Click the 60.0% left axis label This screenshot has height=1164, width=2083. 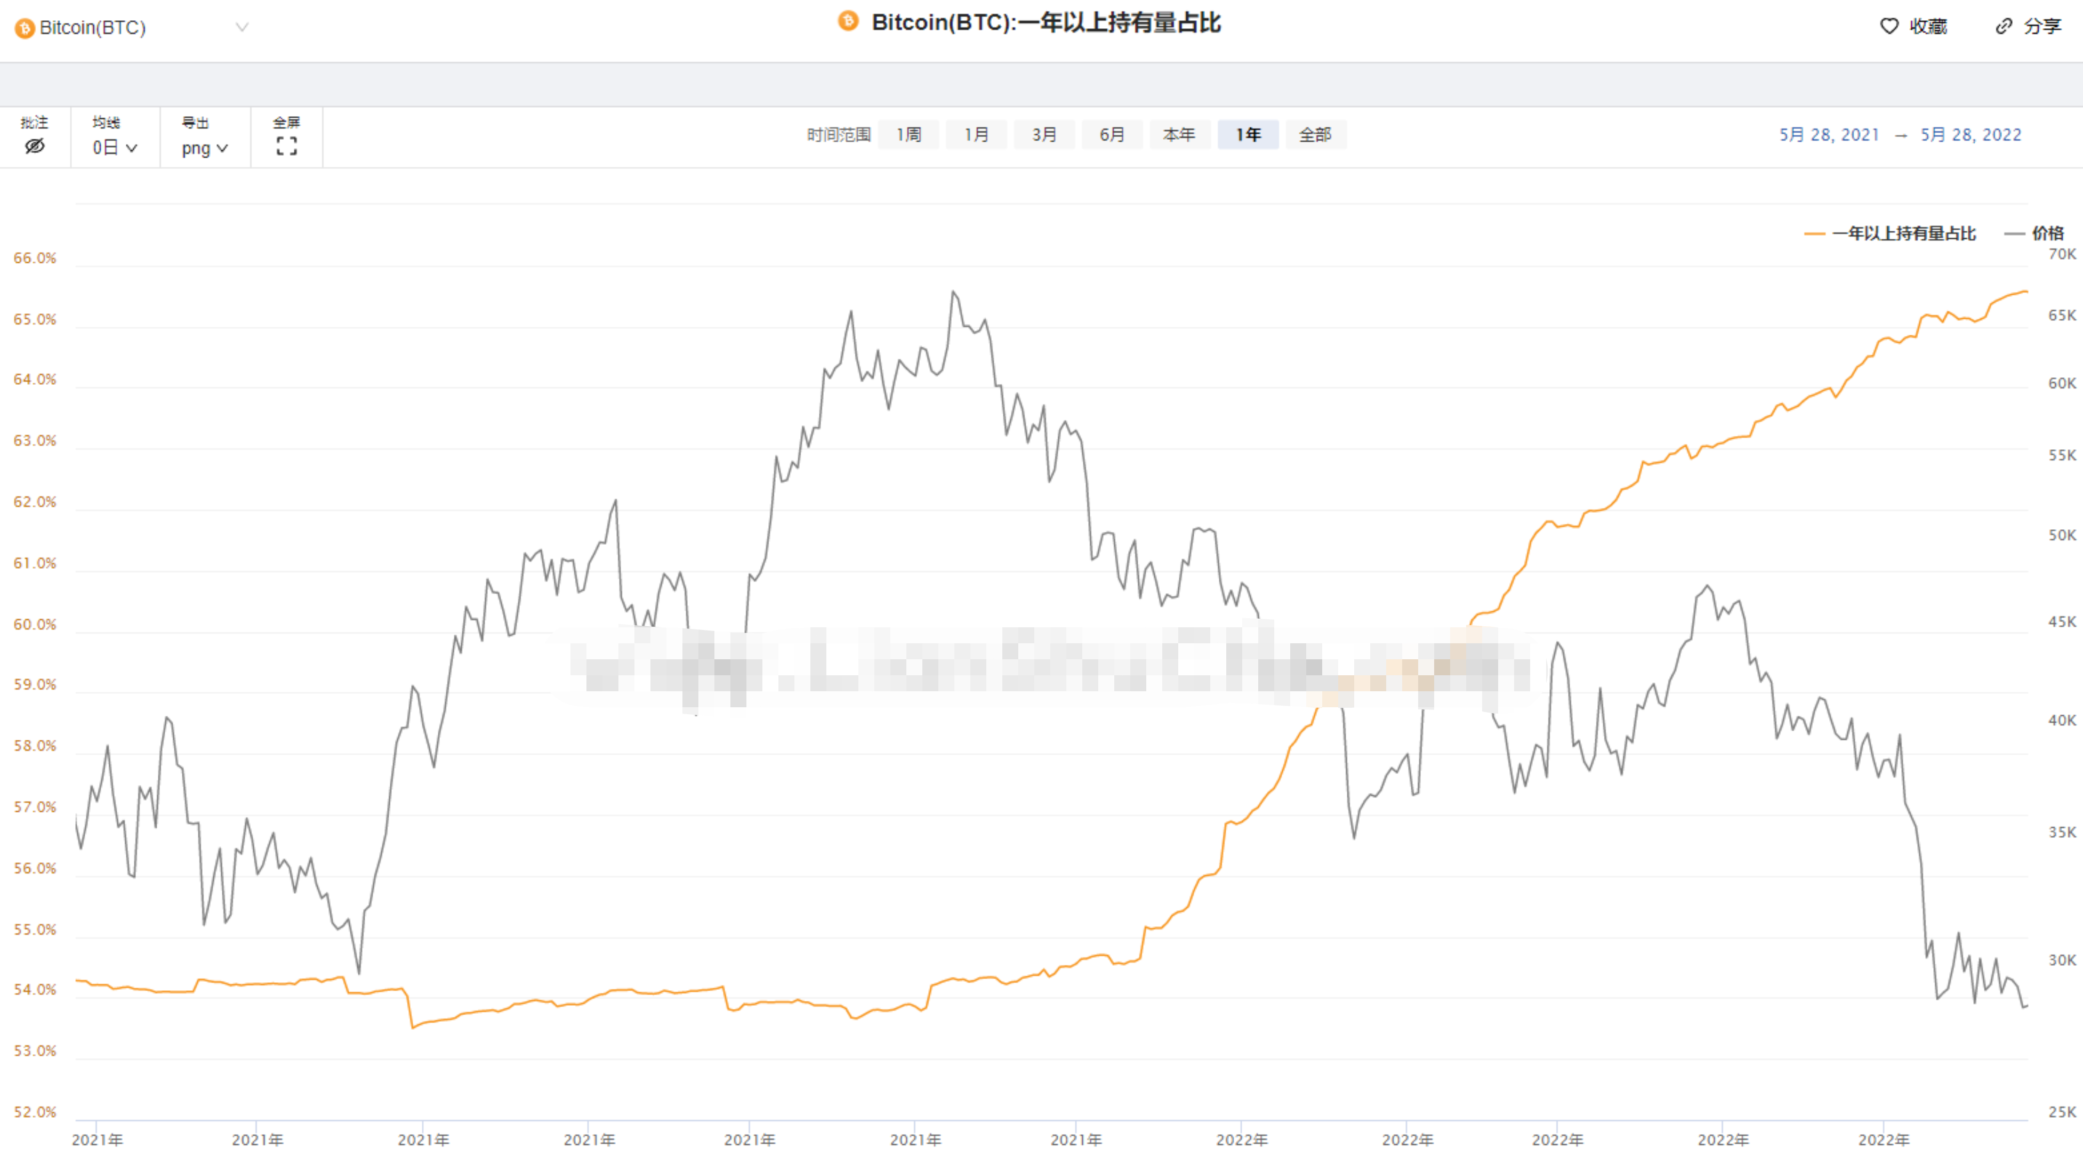point(35,624)
